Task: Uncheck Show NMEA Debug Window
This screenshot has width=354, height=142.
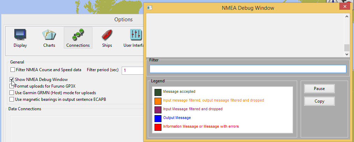Action: coord(13,80)
